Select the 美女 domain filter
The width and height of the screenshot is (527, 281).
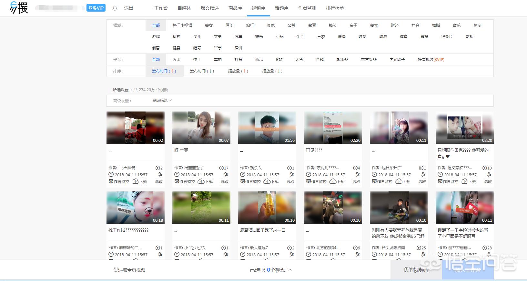[209, 25]
